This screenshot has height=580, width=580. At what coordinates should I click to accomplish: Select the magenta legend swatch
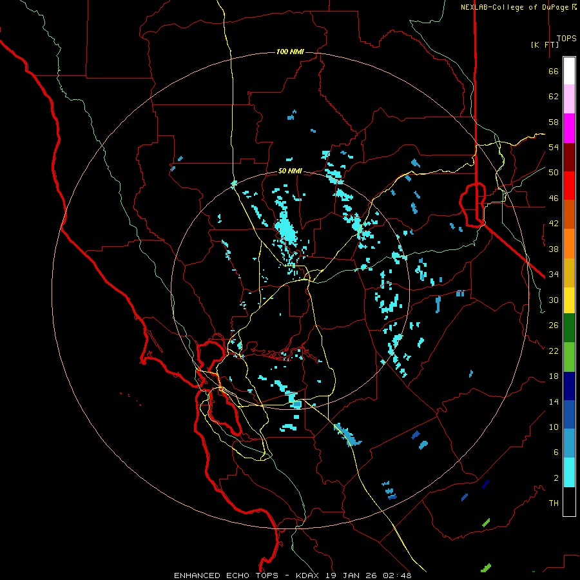(x=569, y=128)
